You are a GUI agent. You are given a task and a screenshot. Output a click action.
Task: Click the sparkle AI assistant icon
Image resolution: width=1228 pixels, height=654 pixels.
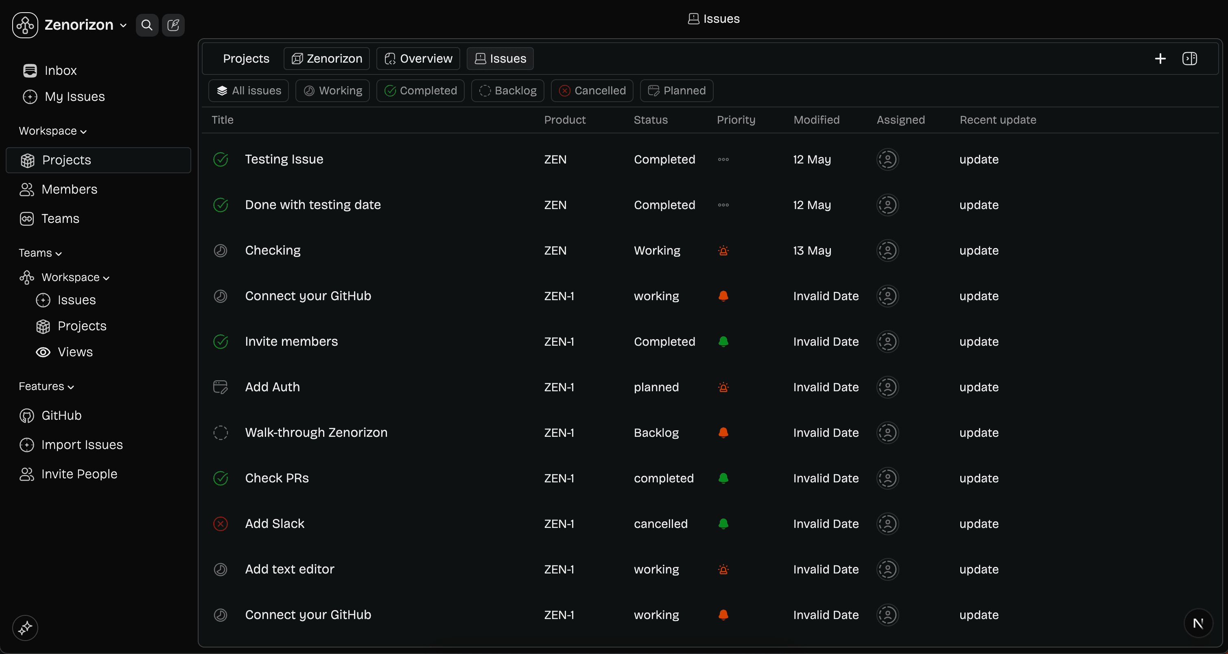tap(25, 628)
